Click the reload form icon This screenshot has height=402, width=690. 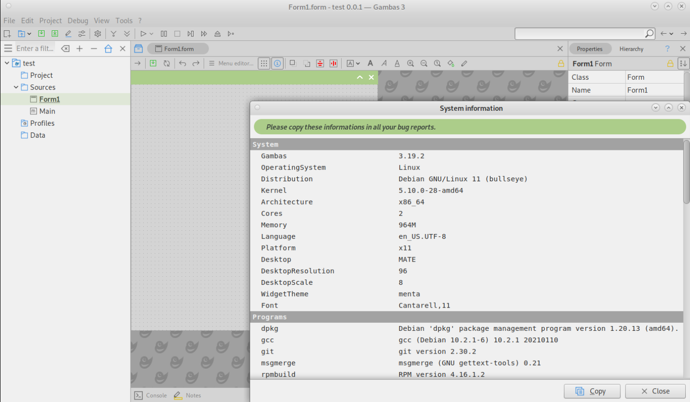click(167, 64)
